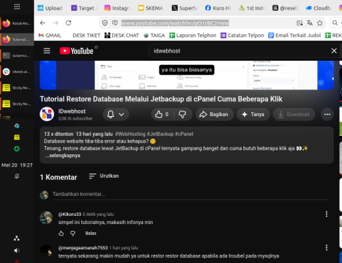Switch to the Cloudb browser tab

[x=319, y=8]
